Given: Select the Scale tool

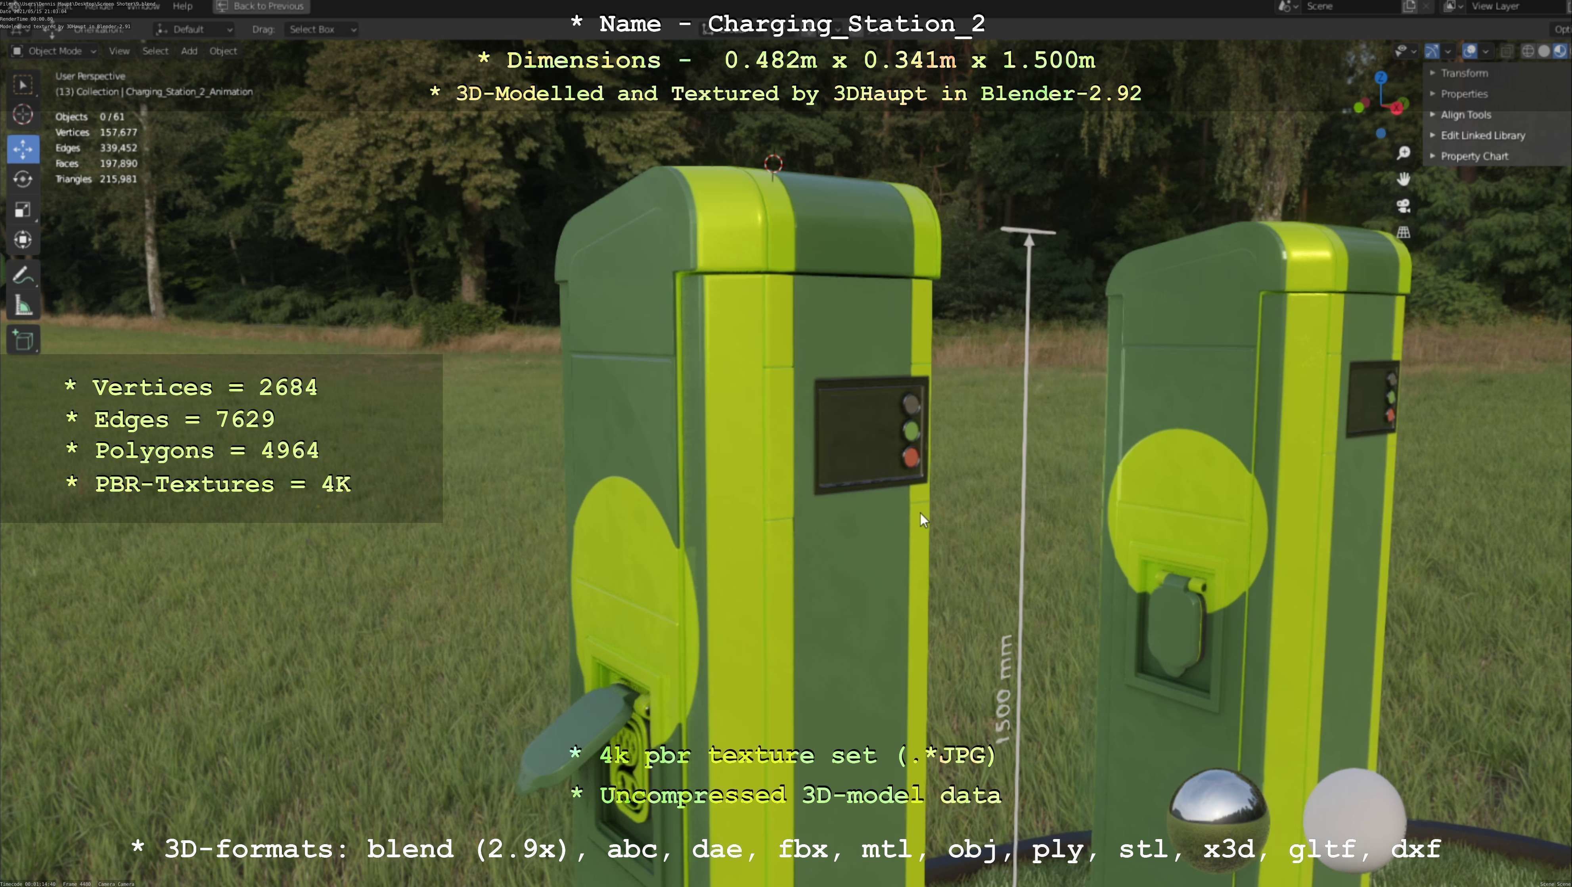Looking at the screenshot, I should point(23,210).
